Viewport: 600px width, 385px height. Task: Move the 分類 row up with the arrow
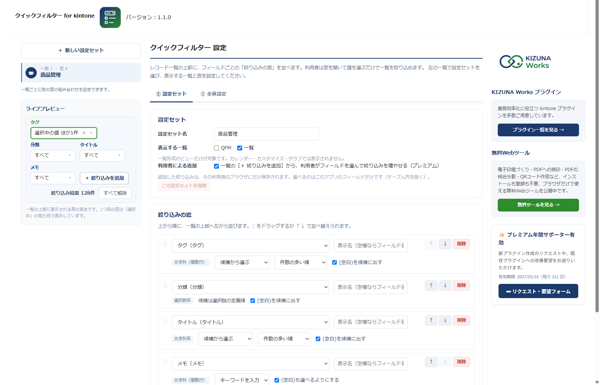coord(431,285)
